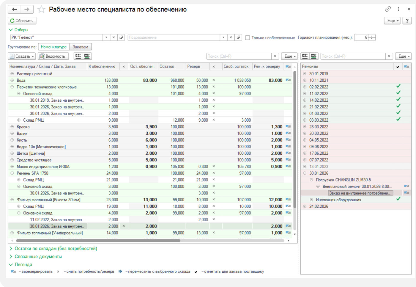
Task: Click the reserve icon in the Вода row
Action: [x=288, y=80]
